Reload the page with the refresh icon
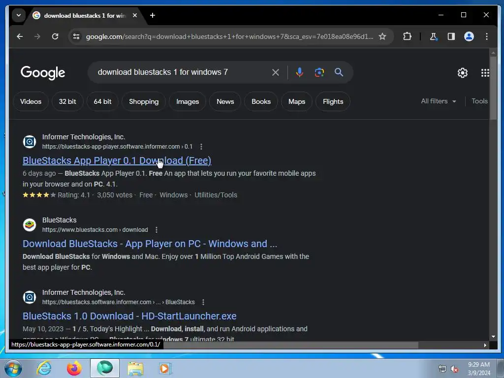This screenshot has width=504, height=378. coord(55,36)
